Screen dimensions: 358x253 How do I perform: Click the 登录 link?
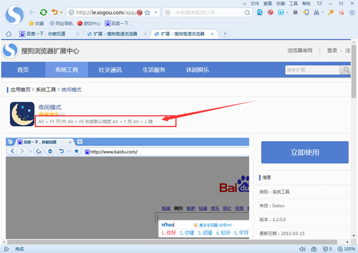pyautogui.click(x=332, y=50)
